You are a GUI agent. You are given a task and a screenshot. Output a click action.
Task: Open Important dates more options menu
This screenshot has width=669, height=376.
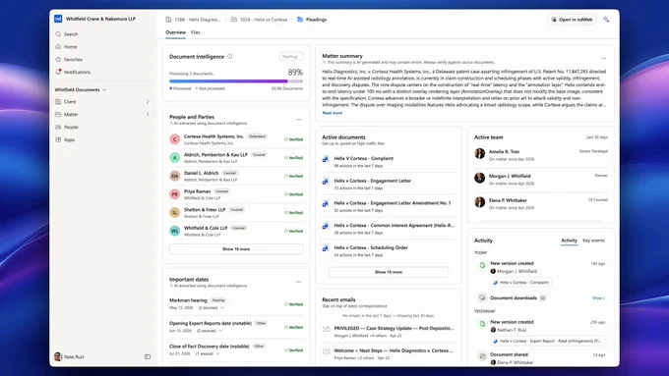pos(299,282)
